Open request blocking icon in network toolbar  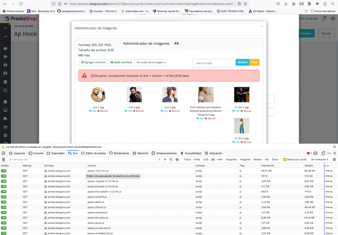pos(177,159)
